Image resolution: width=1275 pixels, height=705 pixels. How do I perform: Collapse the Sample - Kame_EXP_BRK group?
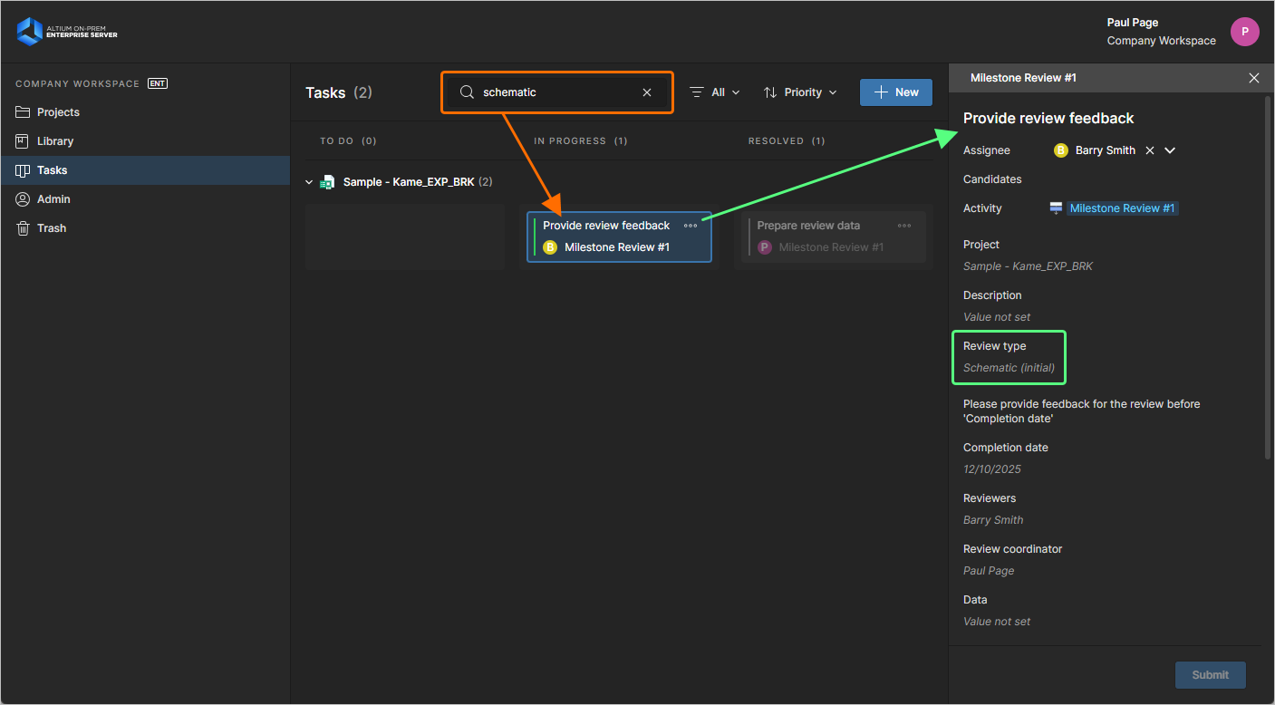click(309, 182)
